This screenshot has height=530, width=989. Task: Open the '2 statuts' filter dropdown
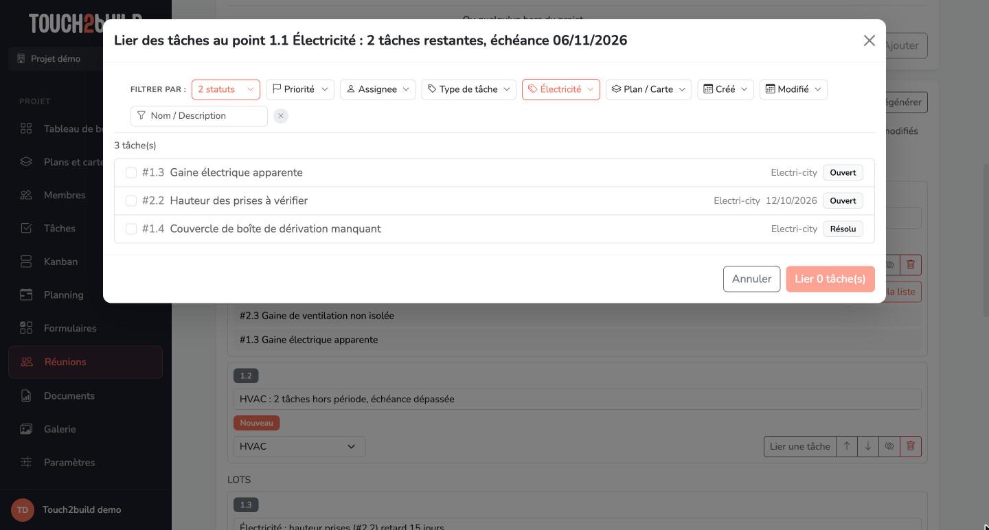(226, 89)
